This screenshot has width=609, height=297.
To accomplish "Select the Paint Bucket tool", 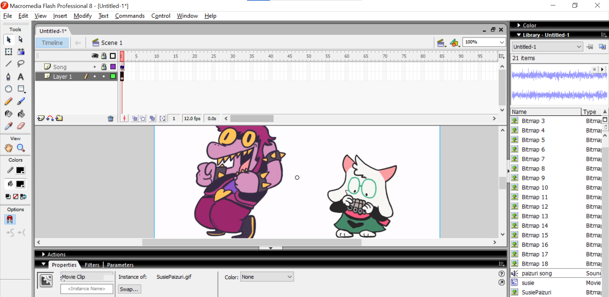I will 21,114.
